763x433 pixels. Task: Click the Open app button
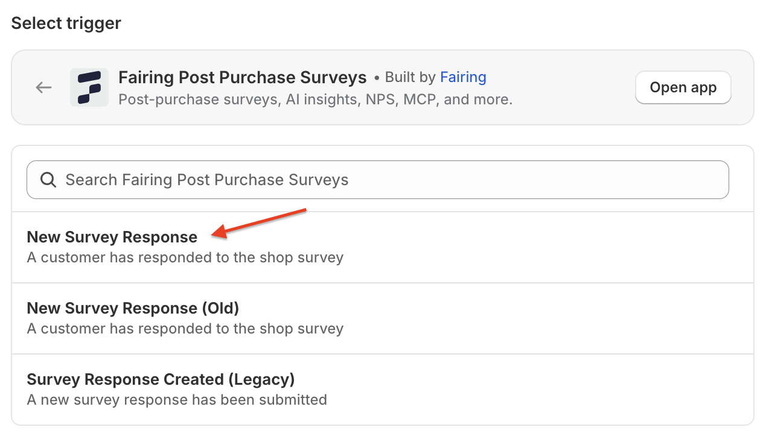(683, 87)
